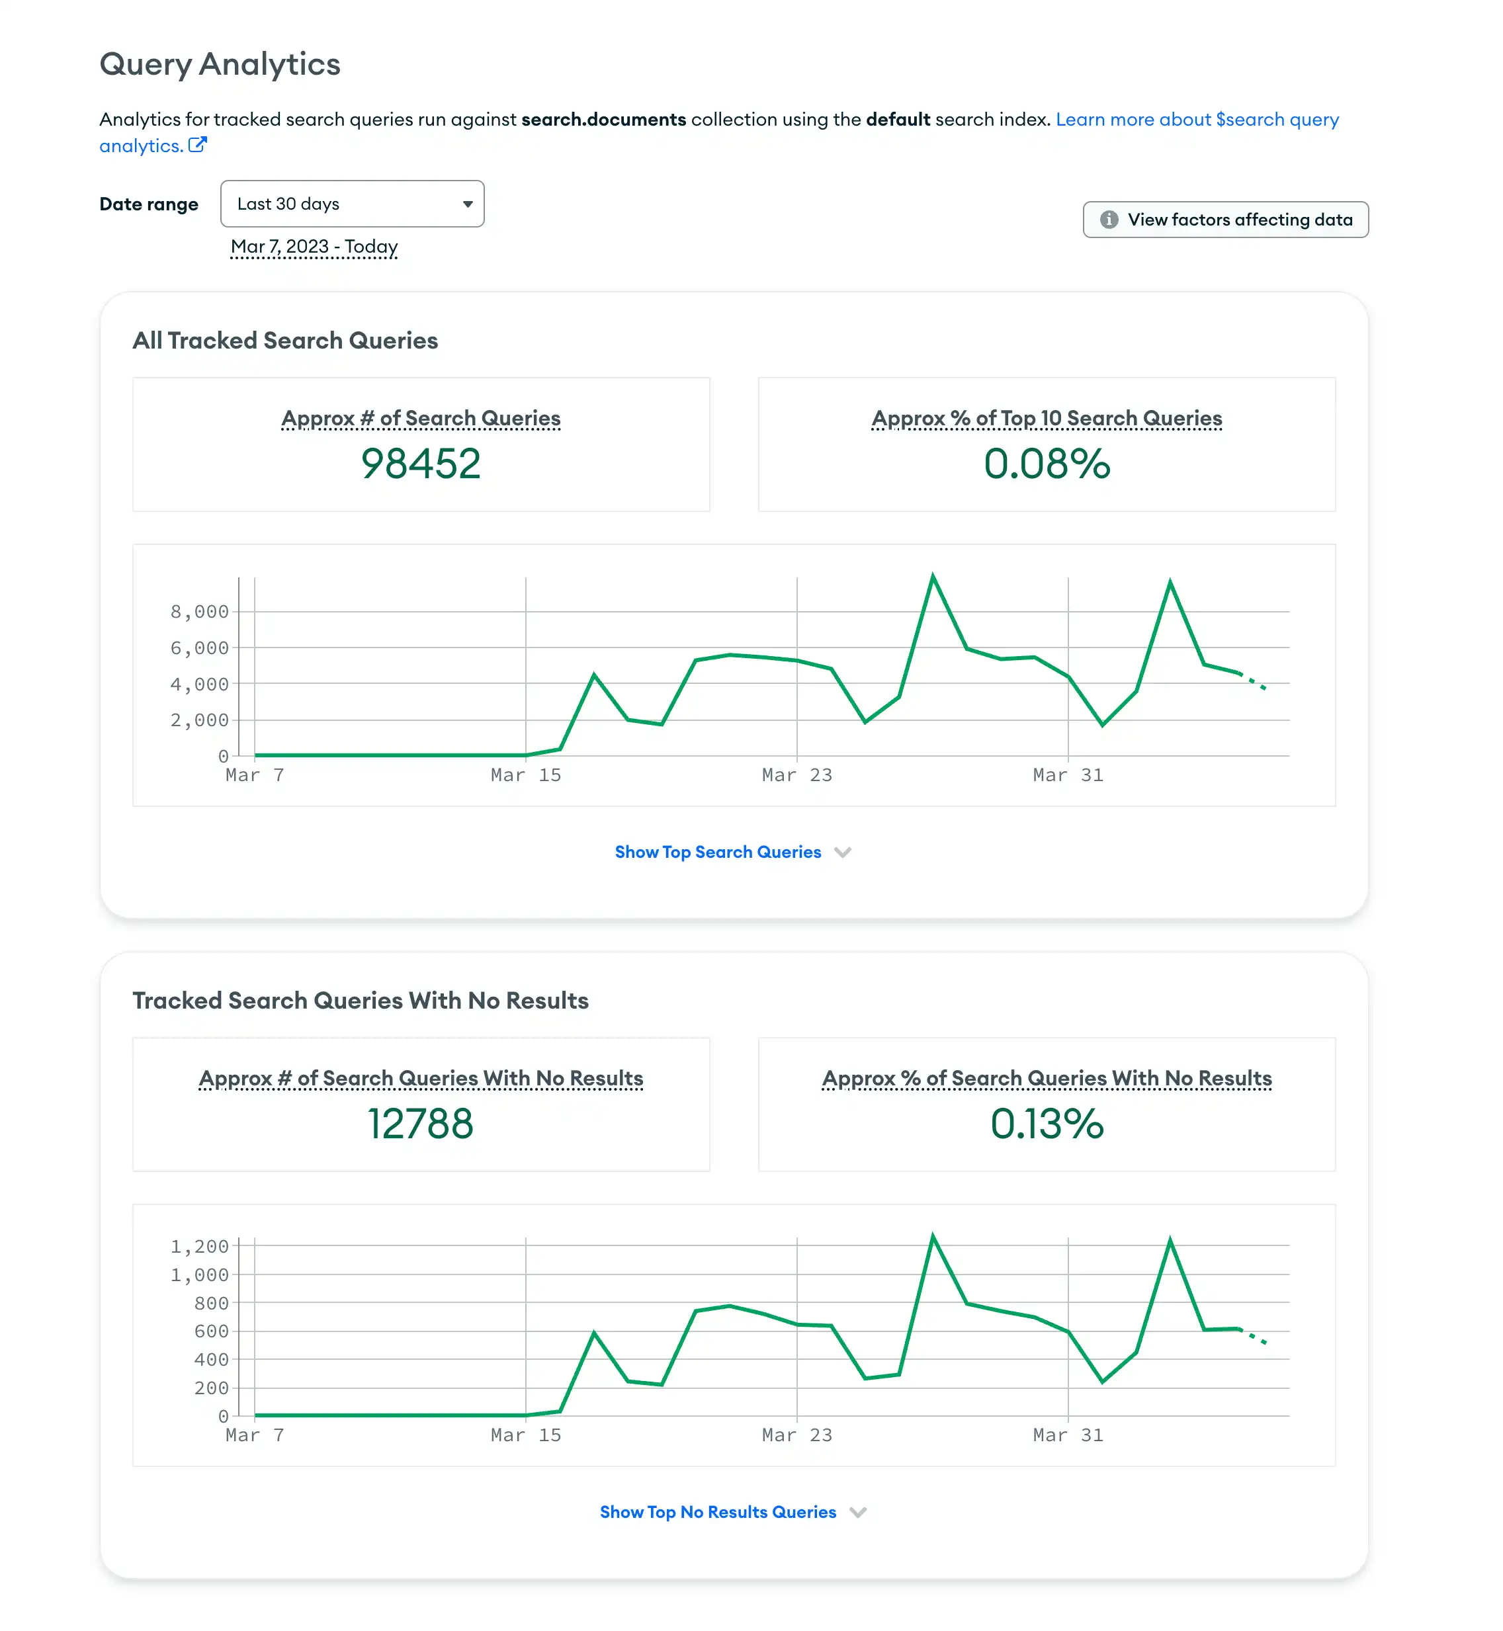The height and width of the screenshot is (1631, 1503).
Task: Click the Query Analytics page title
Action: [220, 64]
